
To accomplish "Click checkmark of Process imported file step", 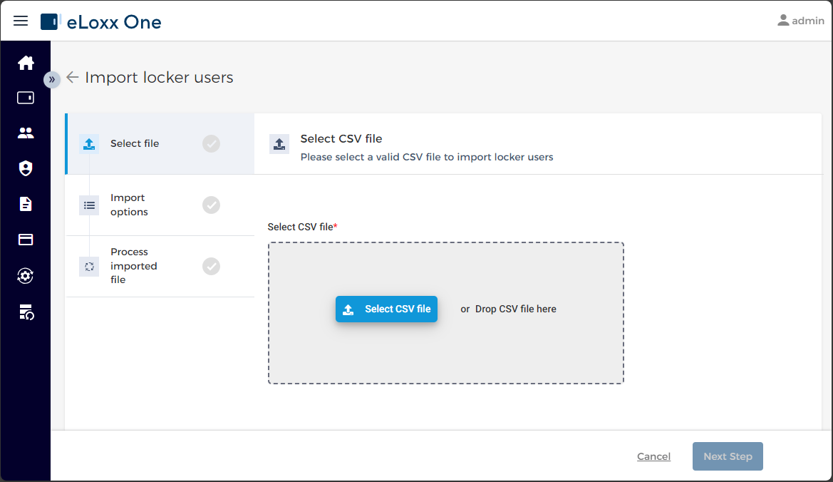I will (x=212, y=266).
